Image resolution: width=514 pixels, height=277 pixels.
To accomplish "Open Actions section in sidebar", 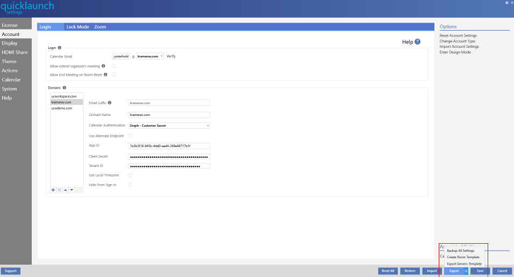I will pyautogui.click(x=16, y=71).
